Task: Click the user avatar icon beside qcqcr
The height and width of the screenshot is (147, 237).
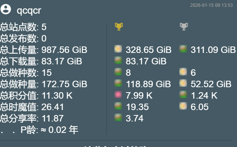Action: click(x=6, y=9)
